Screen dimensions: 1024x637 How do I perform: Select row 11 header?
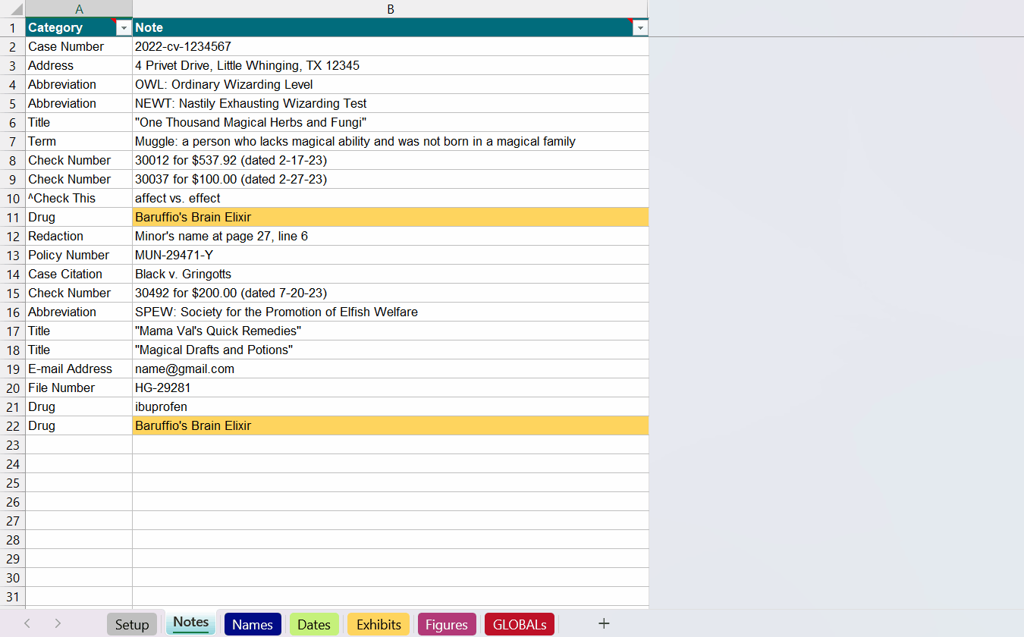[x=13, y=217]
